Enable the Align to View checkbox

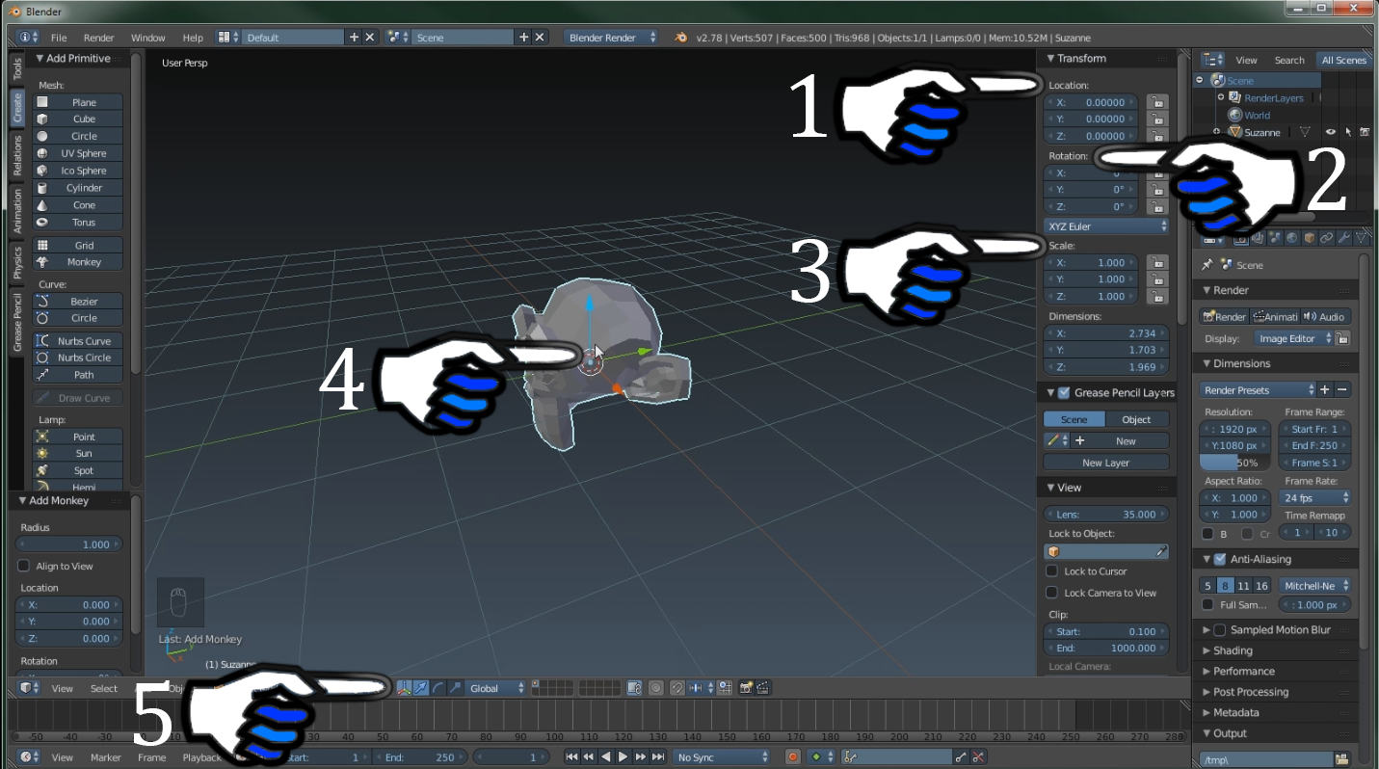pos(24,567)
